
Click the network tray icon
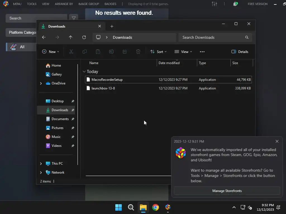point(243,207)
